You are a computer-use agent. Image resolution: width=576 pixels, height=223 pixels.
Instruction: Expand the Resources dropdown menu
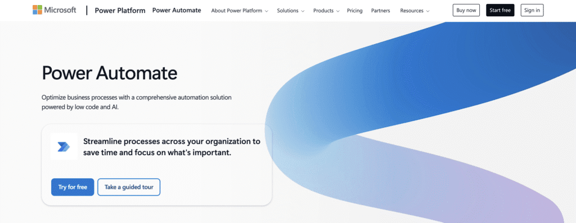click(415, 11)
